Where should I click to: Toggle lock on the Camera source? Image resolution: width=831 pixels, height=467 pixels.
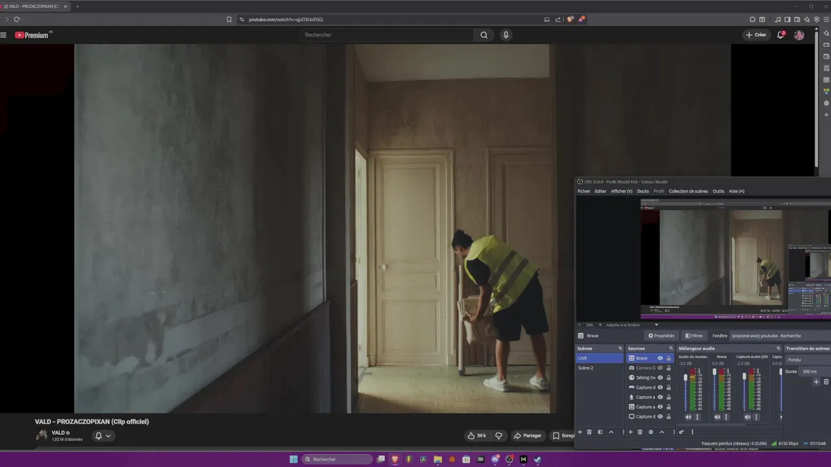tap(669, 368)
